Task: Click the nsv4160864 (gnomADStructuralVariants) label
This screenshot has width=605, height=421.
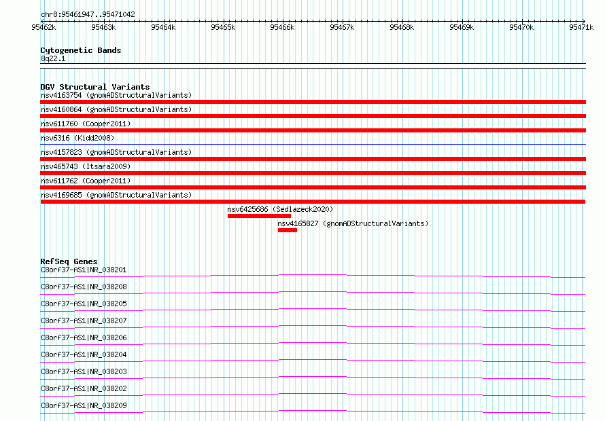Action: tap(116, 109)
